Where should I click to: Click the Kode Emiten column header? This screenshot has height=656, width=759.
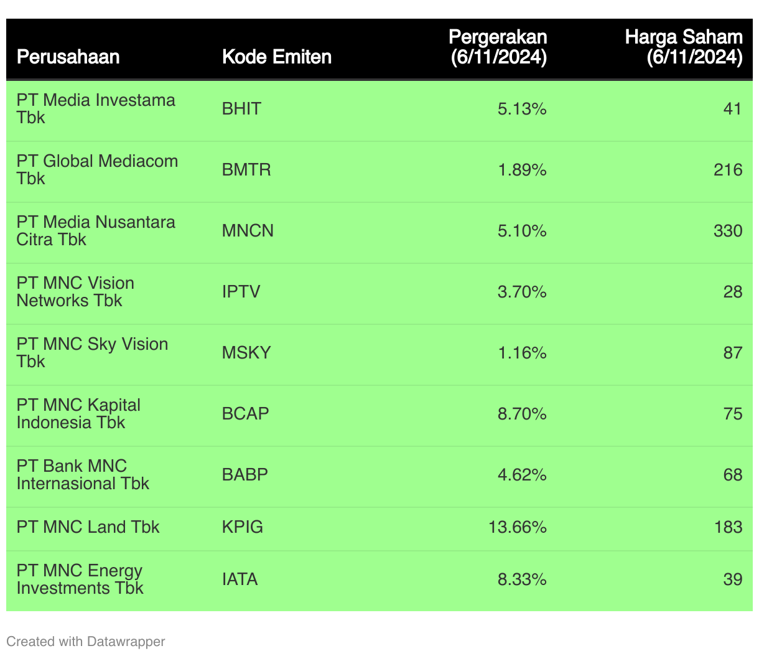click(x=277, y=57)
